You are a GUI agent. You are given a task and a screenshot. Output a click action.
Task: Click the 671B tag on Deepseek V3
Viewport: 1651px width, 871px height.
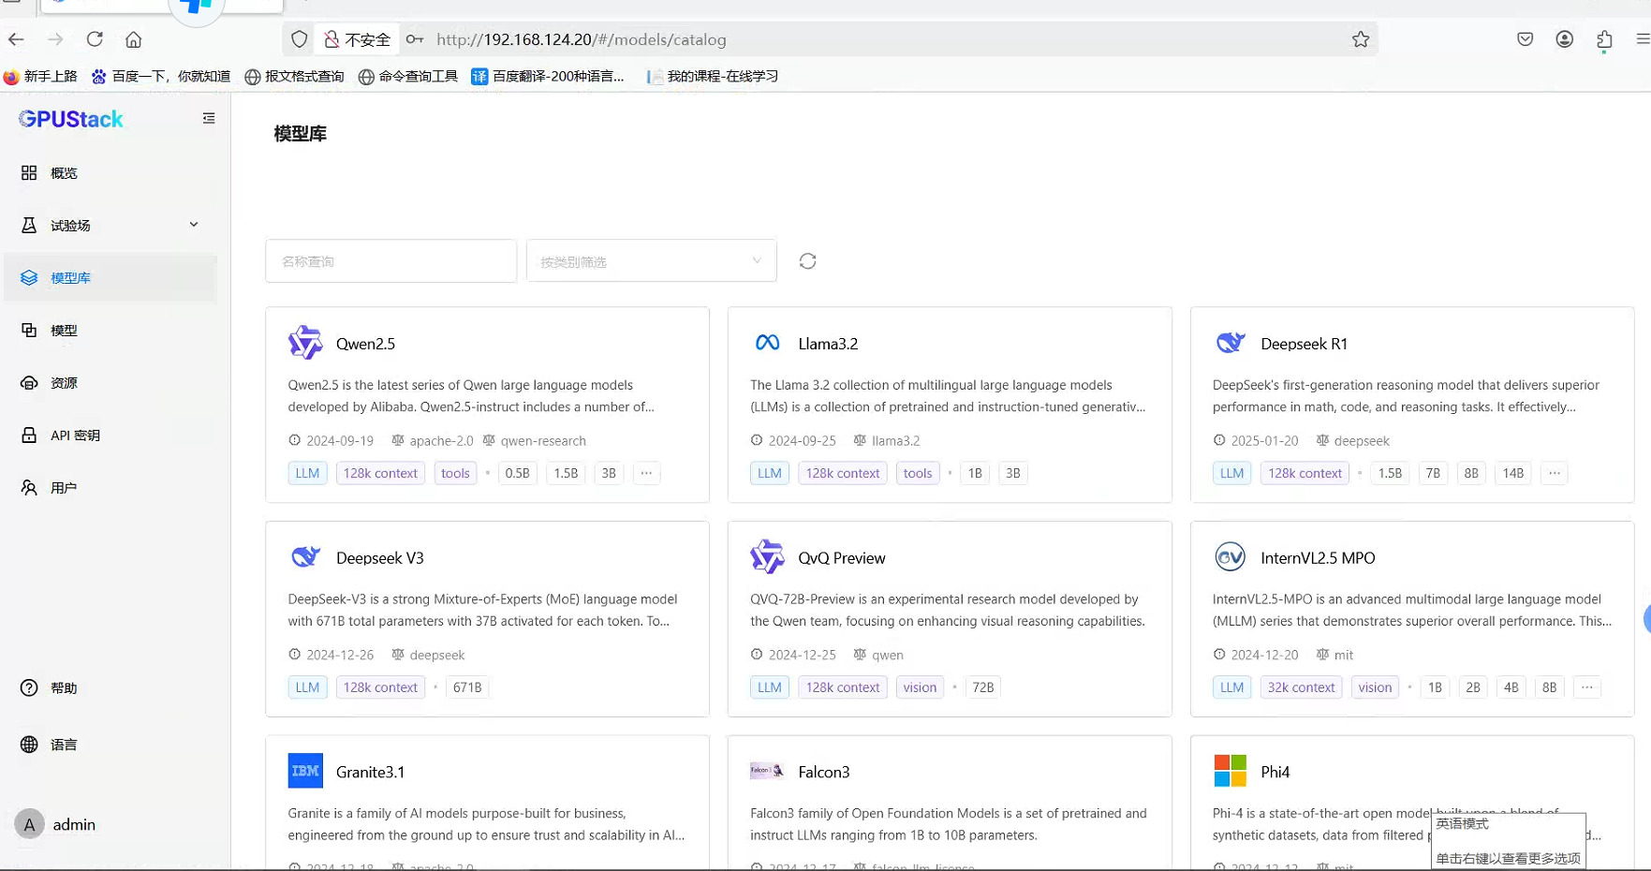point(467,687)
